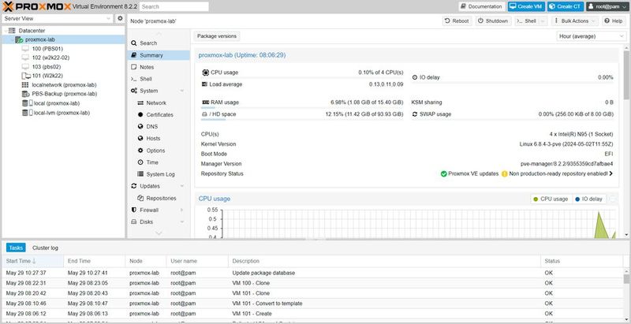Click Shutdown button

[x=493, y=21]
